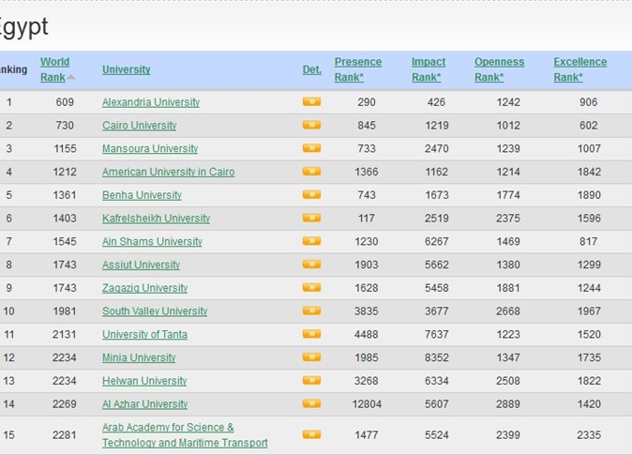Open Alexandria University link

(x=151, y=102)
